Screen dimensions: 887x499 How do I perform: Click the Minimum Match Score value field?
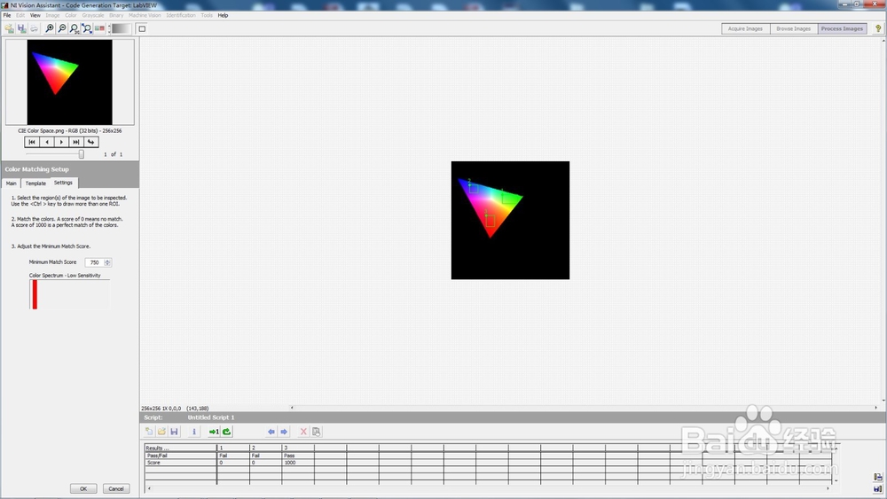94,262
